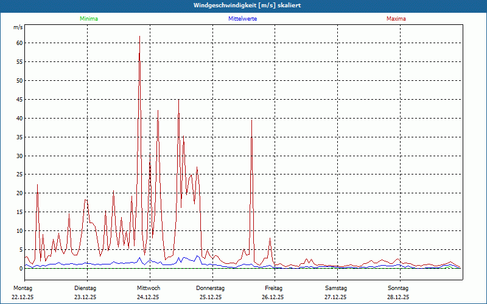Select the Dienstag day label

[85, 288]
